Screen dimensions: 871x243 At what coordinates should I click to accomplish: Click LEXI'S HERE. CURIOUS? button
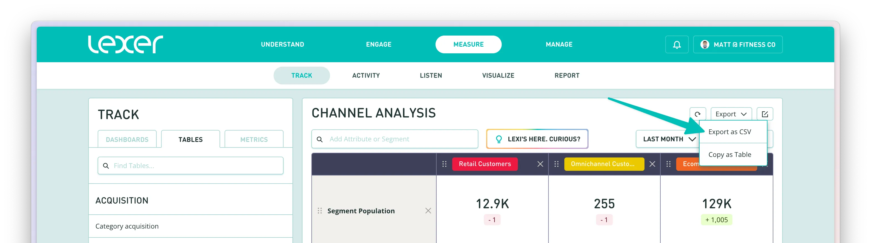(x=537, y=139)
